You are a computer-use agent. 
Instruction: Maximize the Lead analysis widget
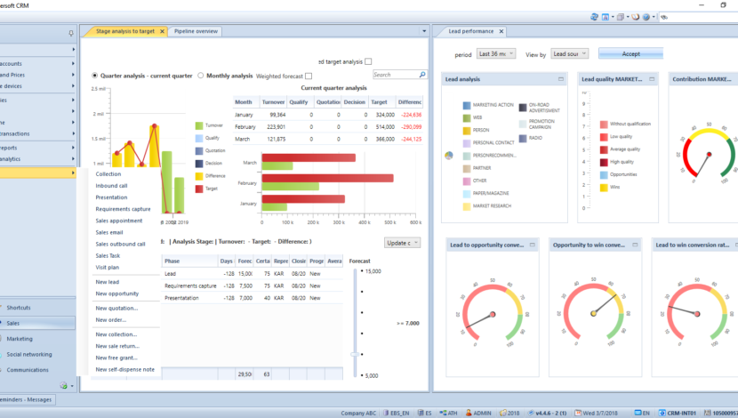561,79
